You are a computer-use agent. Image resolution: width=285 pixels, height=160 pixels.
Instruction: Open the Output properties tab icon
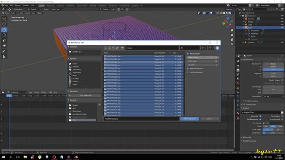[x=238, y=70]
